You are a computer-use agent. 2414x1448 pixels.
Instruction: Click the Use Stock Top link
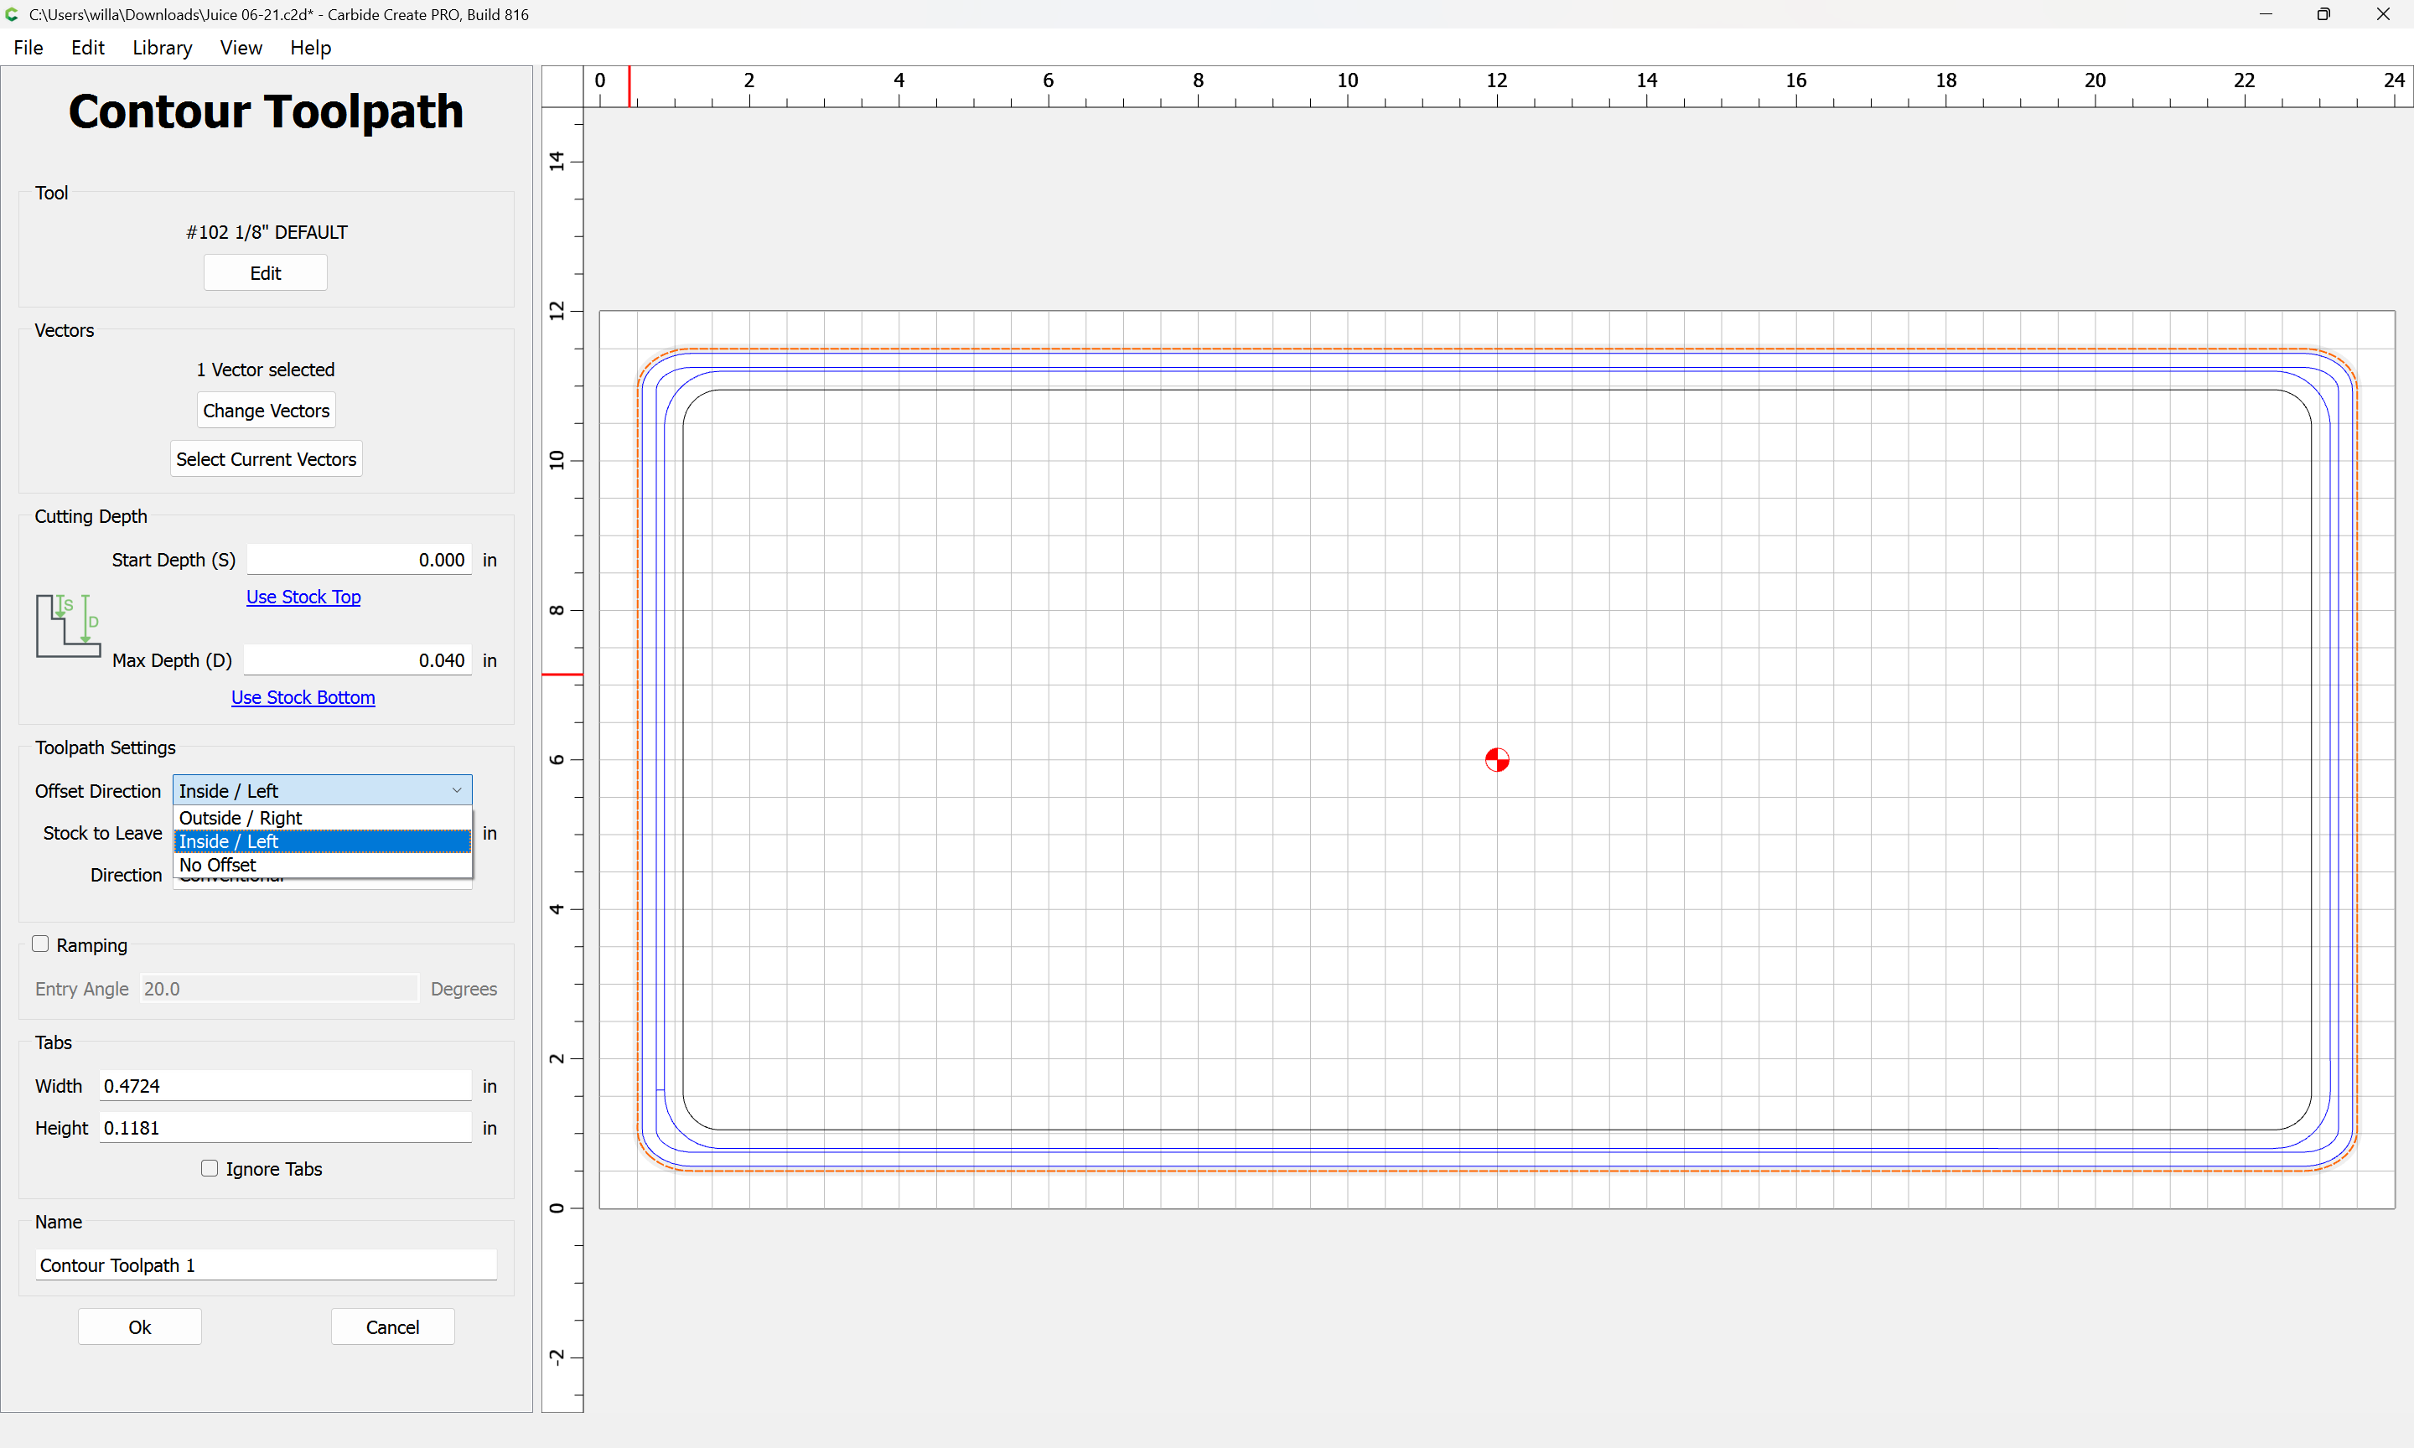pyautogui.click(x=303, y=596)
